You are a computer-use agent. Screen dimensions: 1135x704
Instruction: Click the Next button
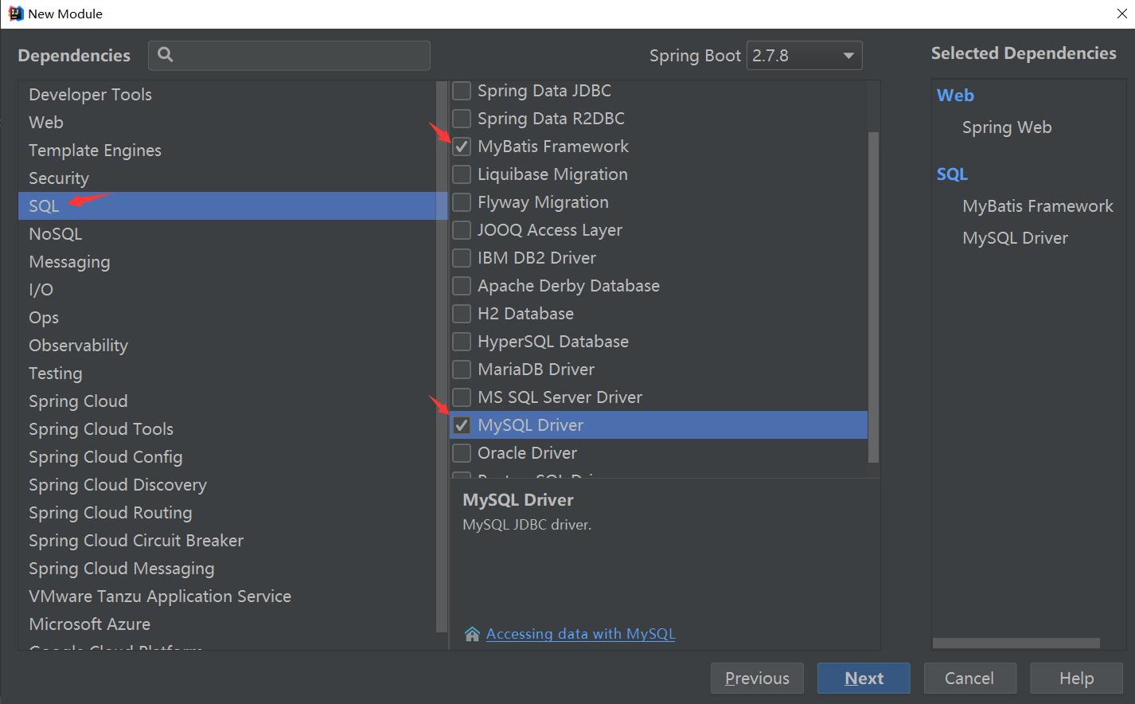[x=864, y=679]
